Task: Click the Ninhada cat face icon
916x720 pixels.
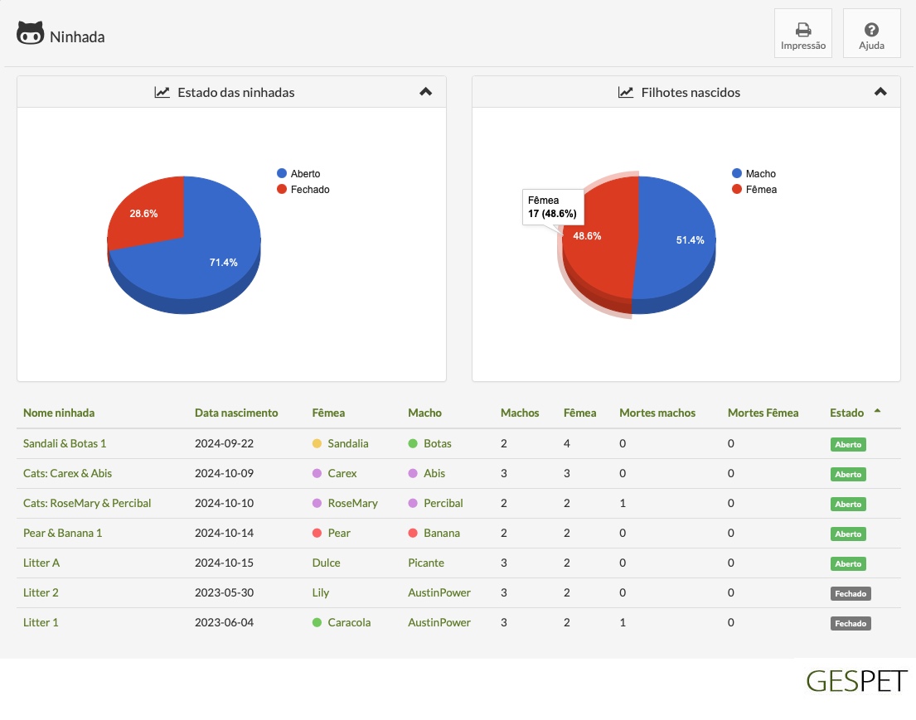Action: coord(31,33)
